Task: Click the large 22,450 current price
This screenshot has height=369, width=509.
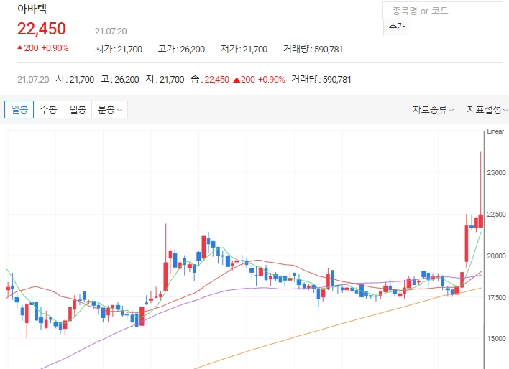Action: (42, 29)
